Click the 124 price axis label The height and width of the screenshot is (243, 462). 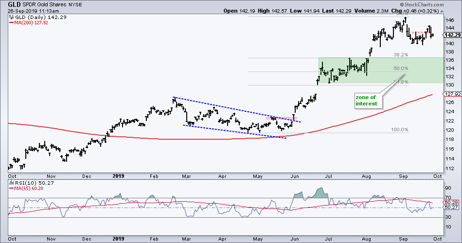pyautogui.click(x=450, y=112)
